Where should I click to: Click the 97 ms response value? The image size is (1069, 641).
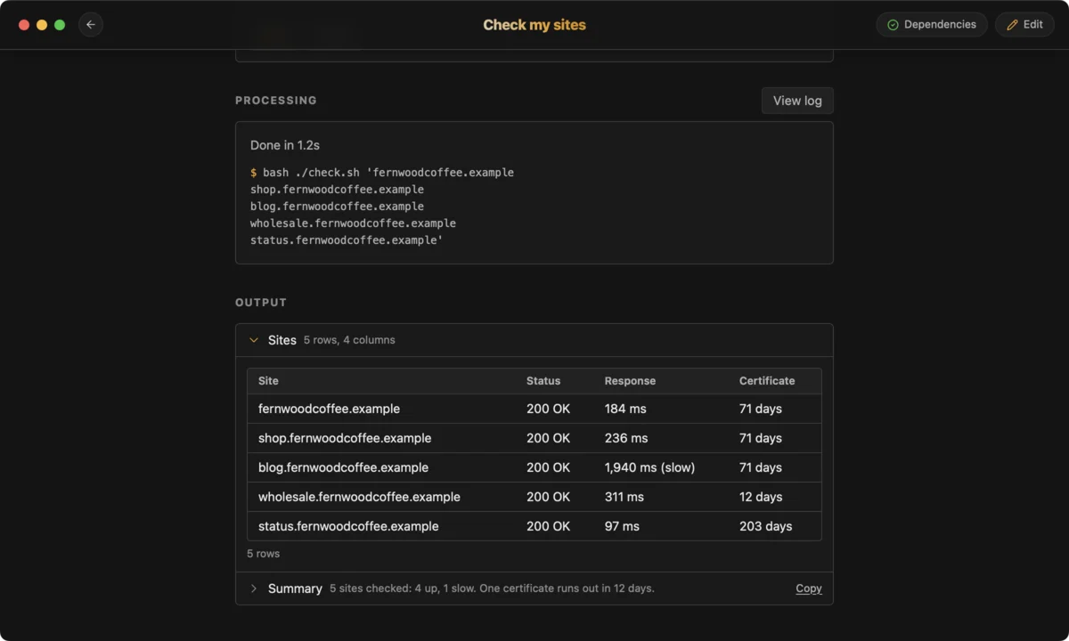(622, 526)
